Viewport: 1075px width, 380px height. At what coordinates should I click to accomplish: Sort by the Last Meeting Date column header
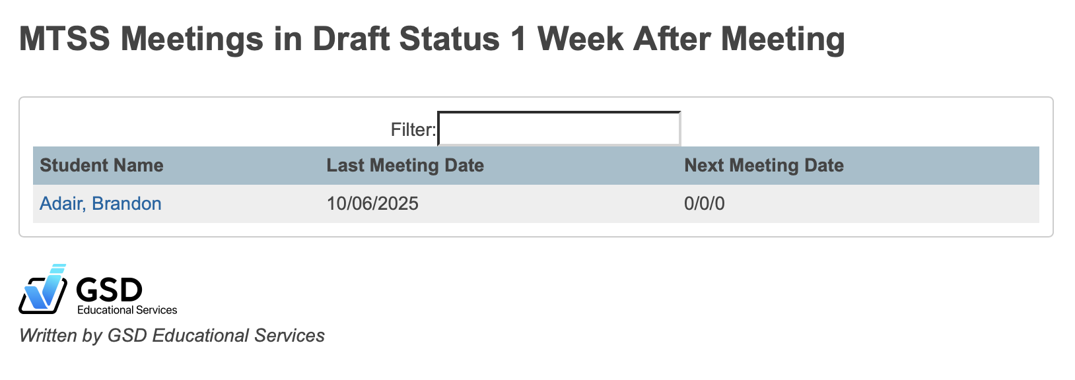point(404,165)
